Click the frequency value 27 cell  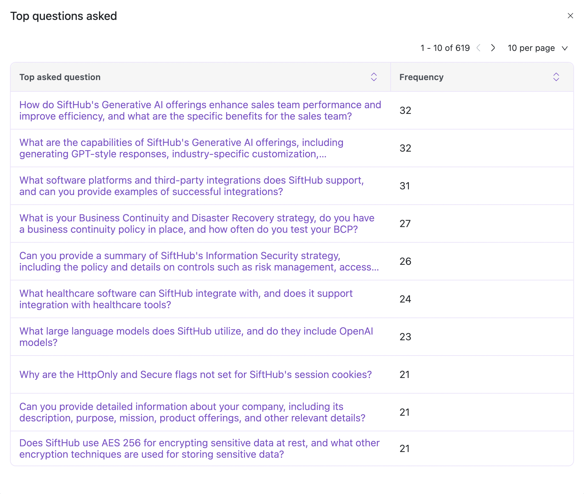[405, 224]
